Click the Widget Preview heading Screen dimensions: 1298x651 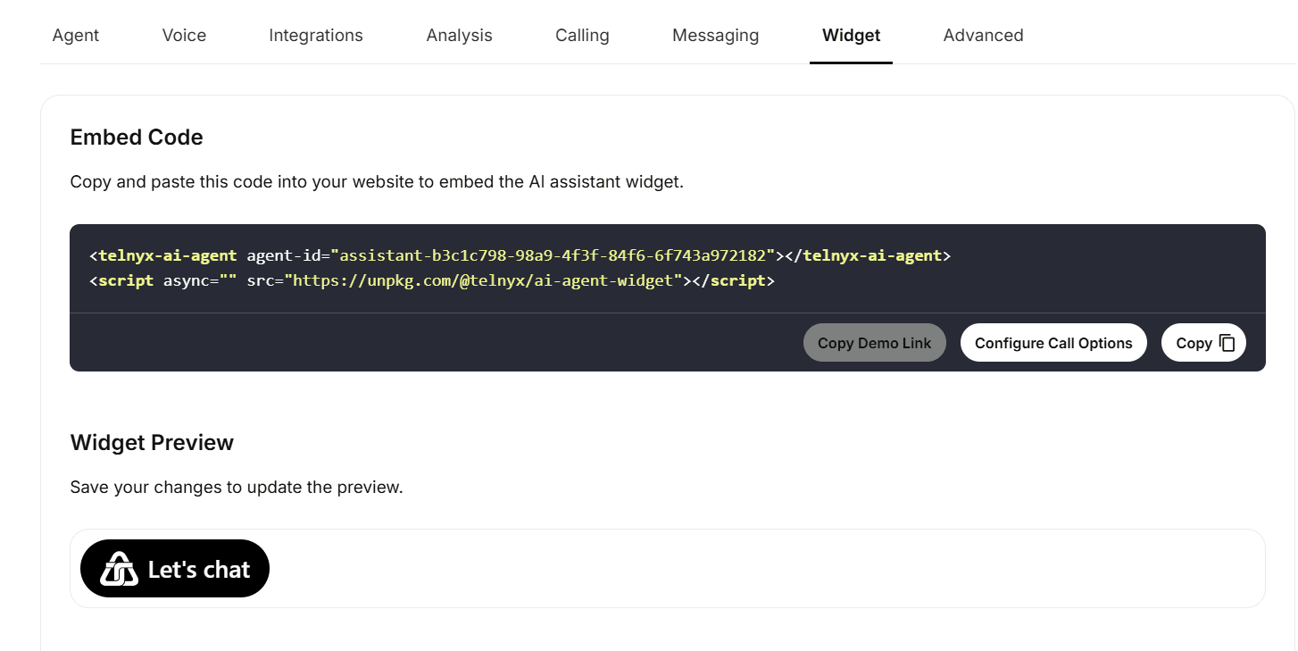click(x=152, y=442)
